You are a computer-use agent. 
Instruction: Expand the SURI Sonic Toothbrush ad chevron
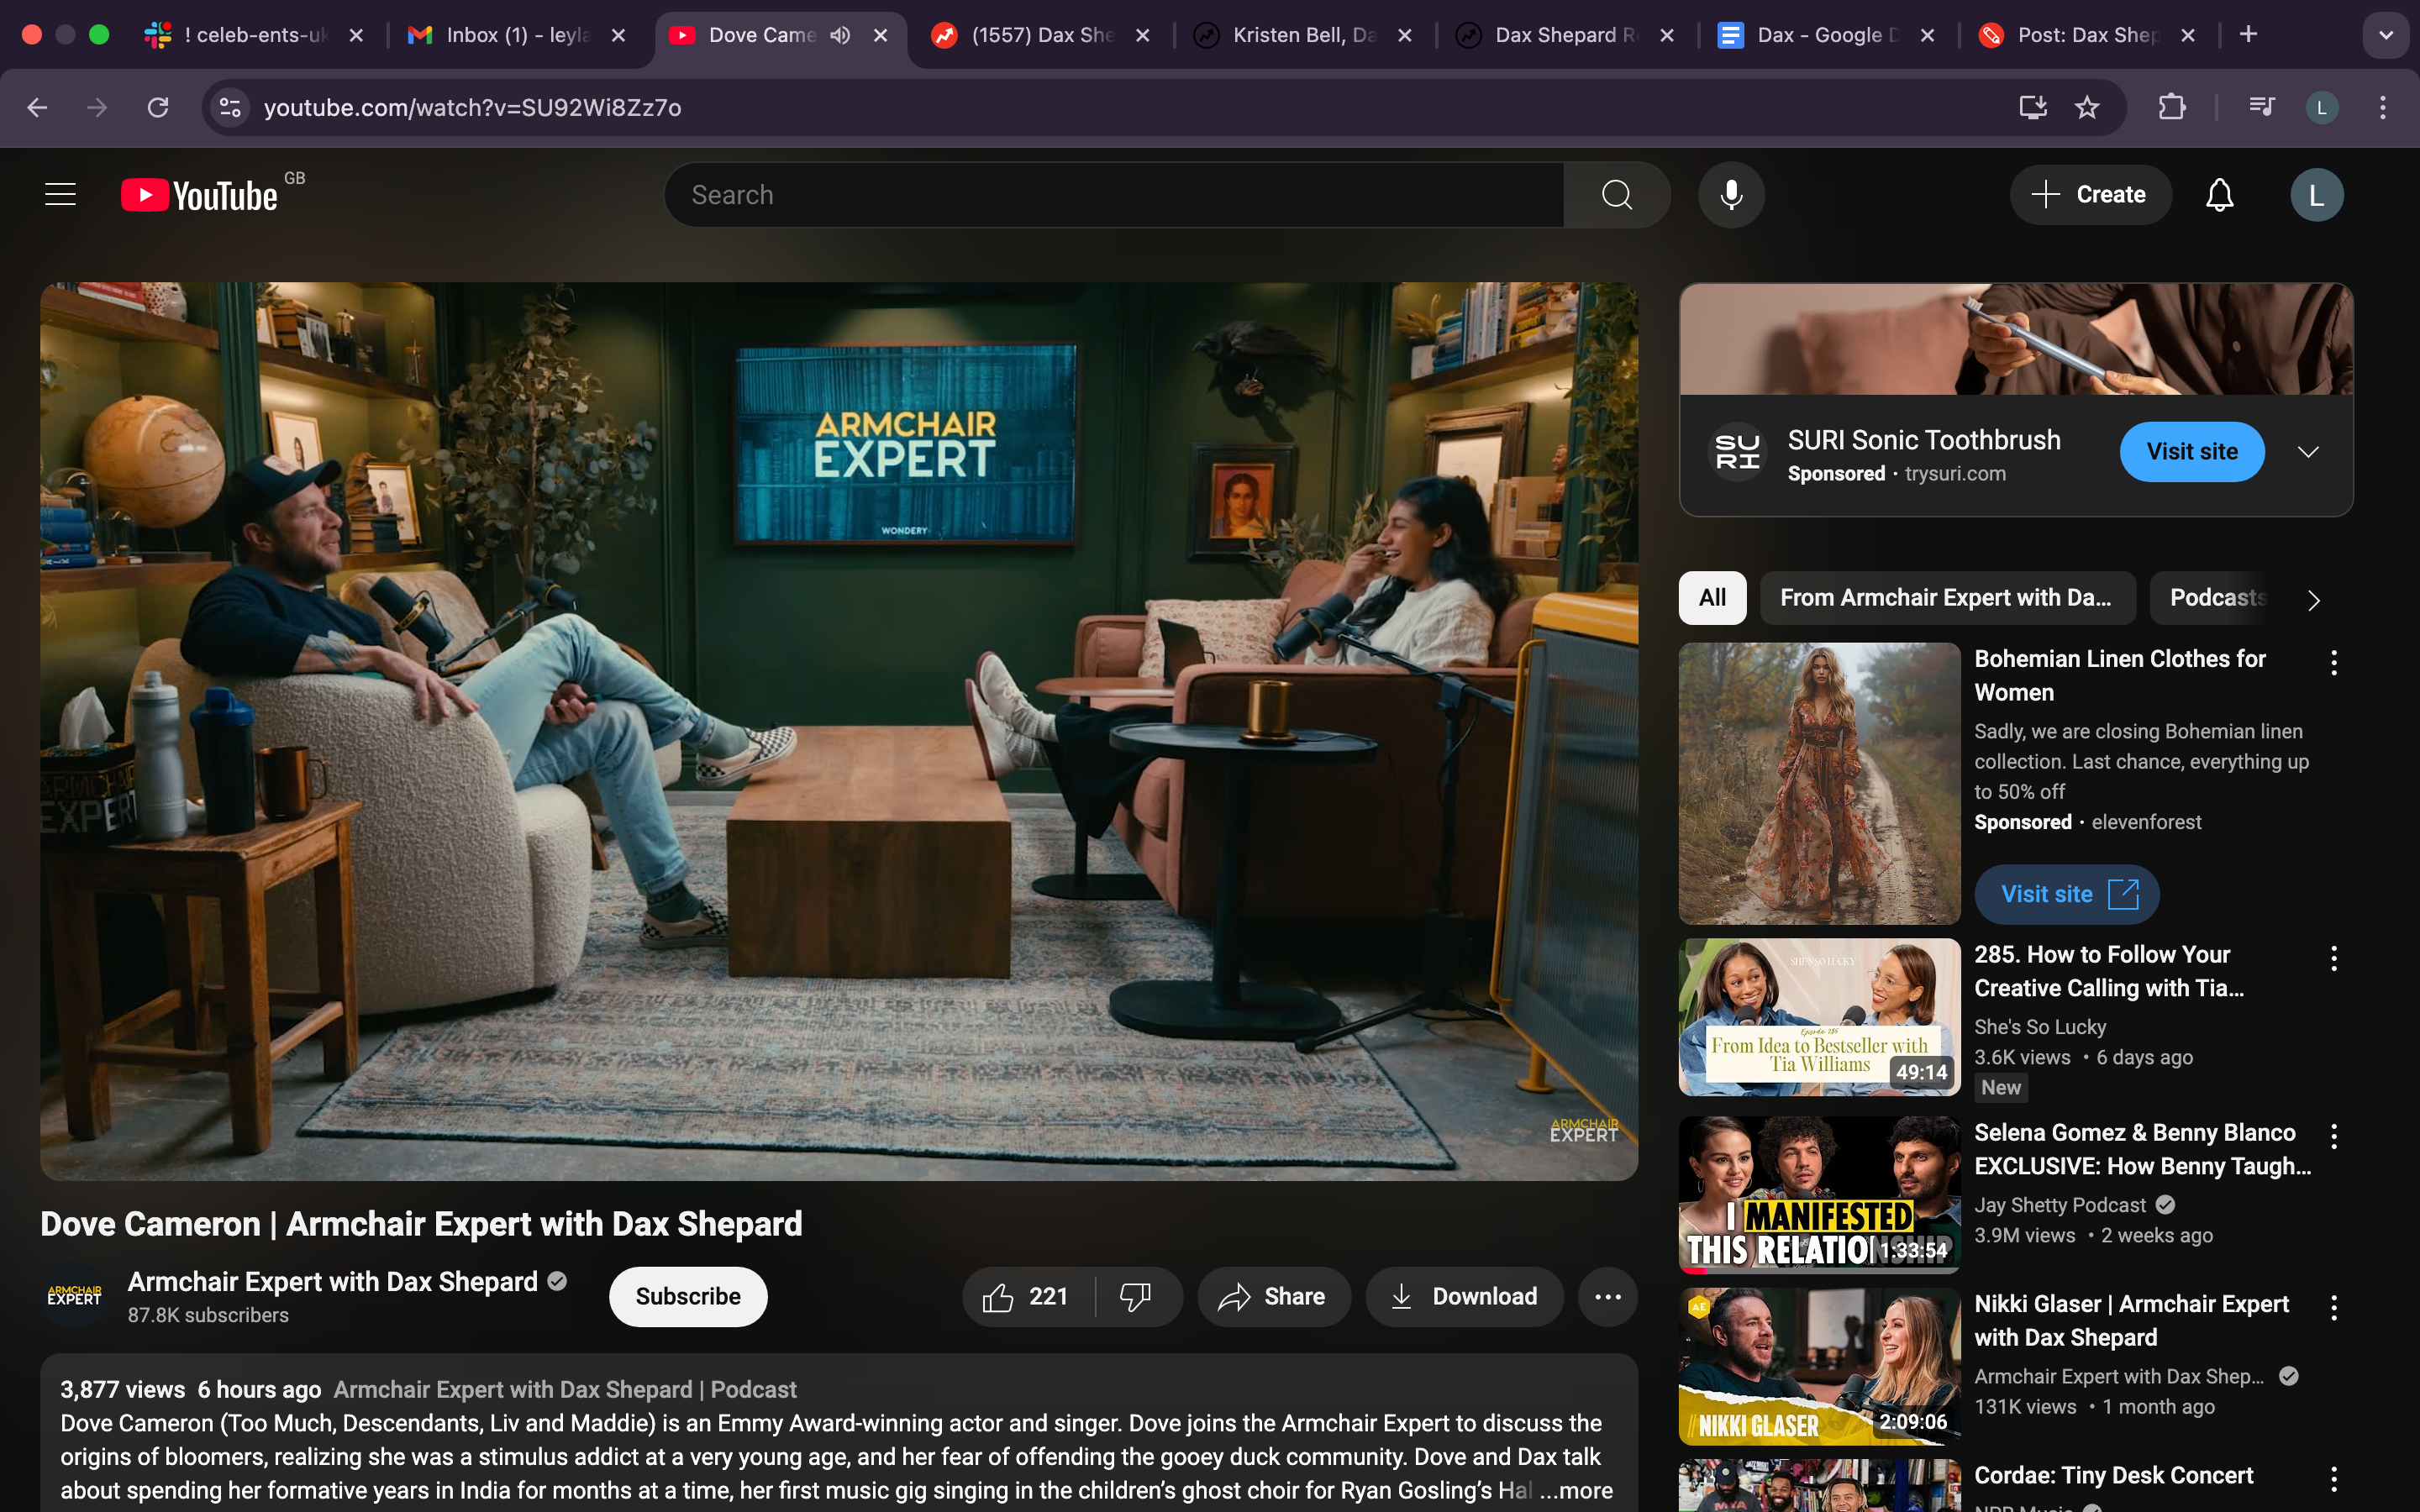[2308, 452]
